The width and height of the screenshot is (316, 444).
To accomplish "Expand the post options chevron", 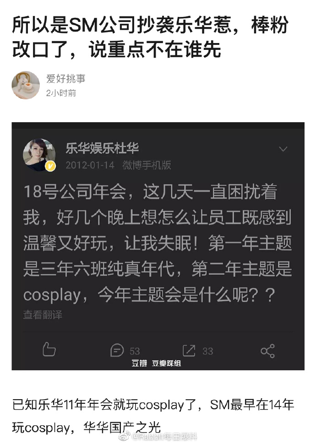I will click(x=283, y=149).
